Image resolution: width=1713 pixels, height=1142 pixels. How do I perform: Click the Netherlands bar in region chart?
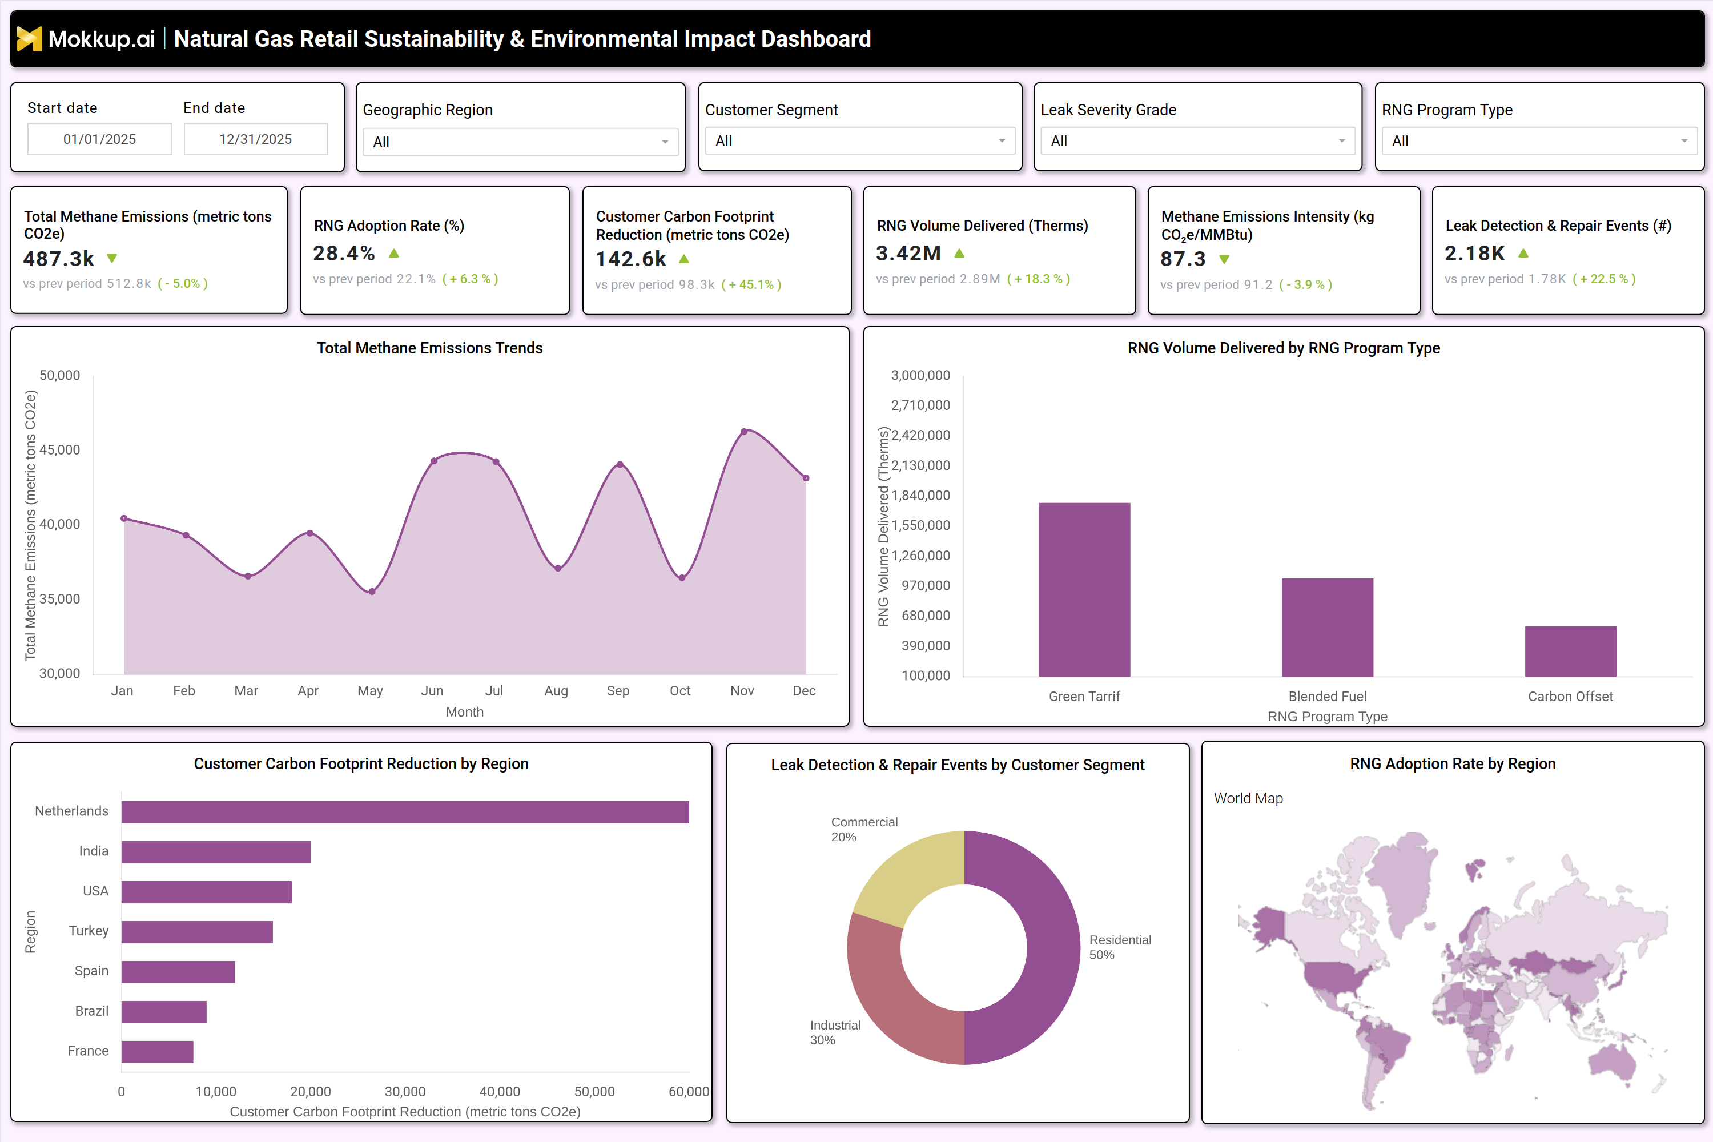coord(405,812)
